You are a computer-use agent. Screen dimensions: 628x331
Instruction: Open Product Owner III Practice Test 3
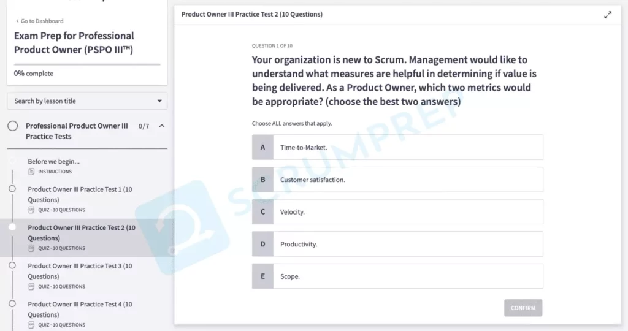(x=80, y=271)
